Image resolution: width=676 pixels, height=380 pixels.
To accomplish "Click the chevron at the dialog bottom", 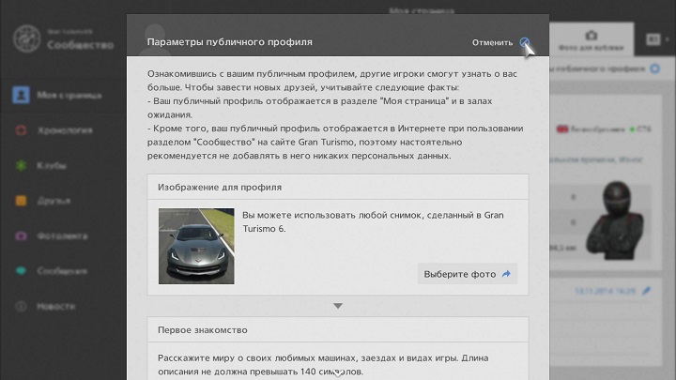I will [x=338, y=374].
